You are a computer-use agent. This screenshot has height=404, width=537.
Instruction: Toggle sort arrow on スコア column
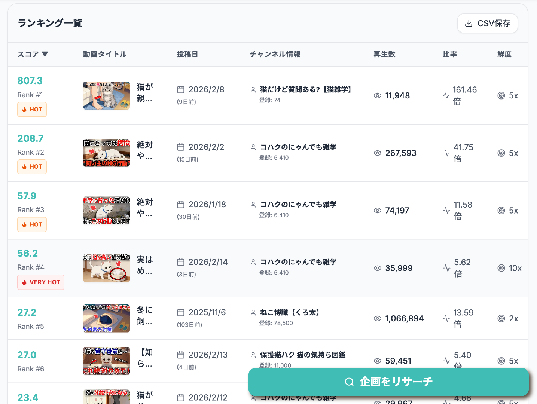pos(45,54)
